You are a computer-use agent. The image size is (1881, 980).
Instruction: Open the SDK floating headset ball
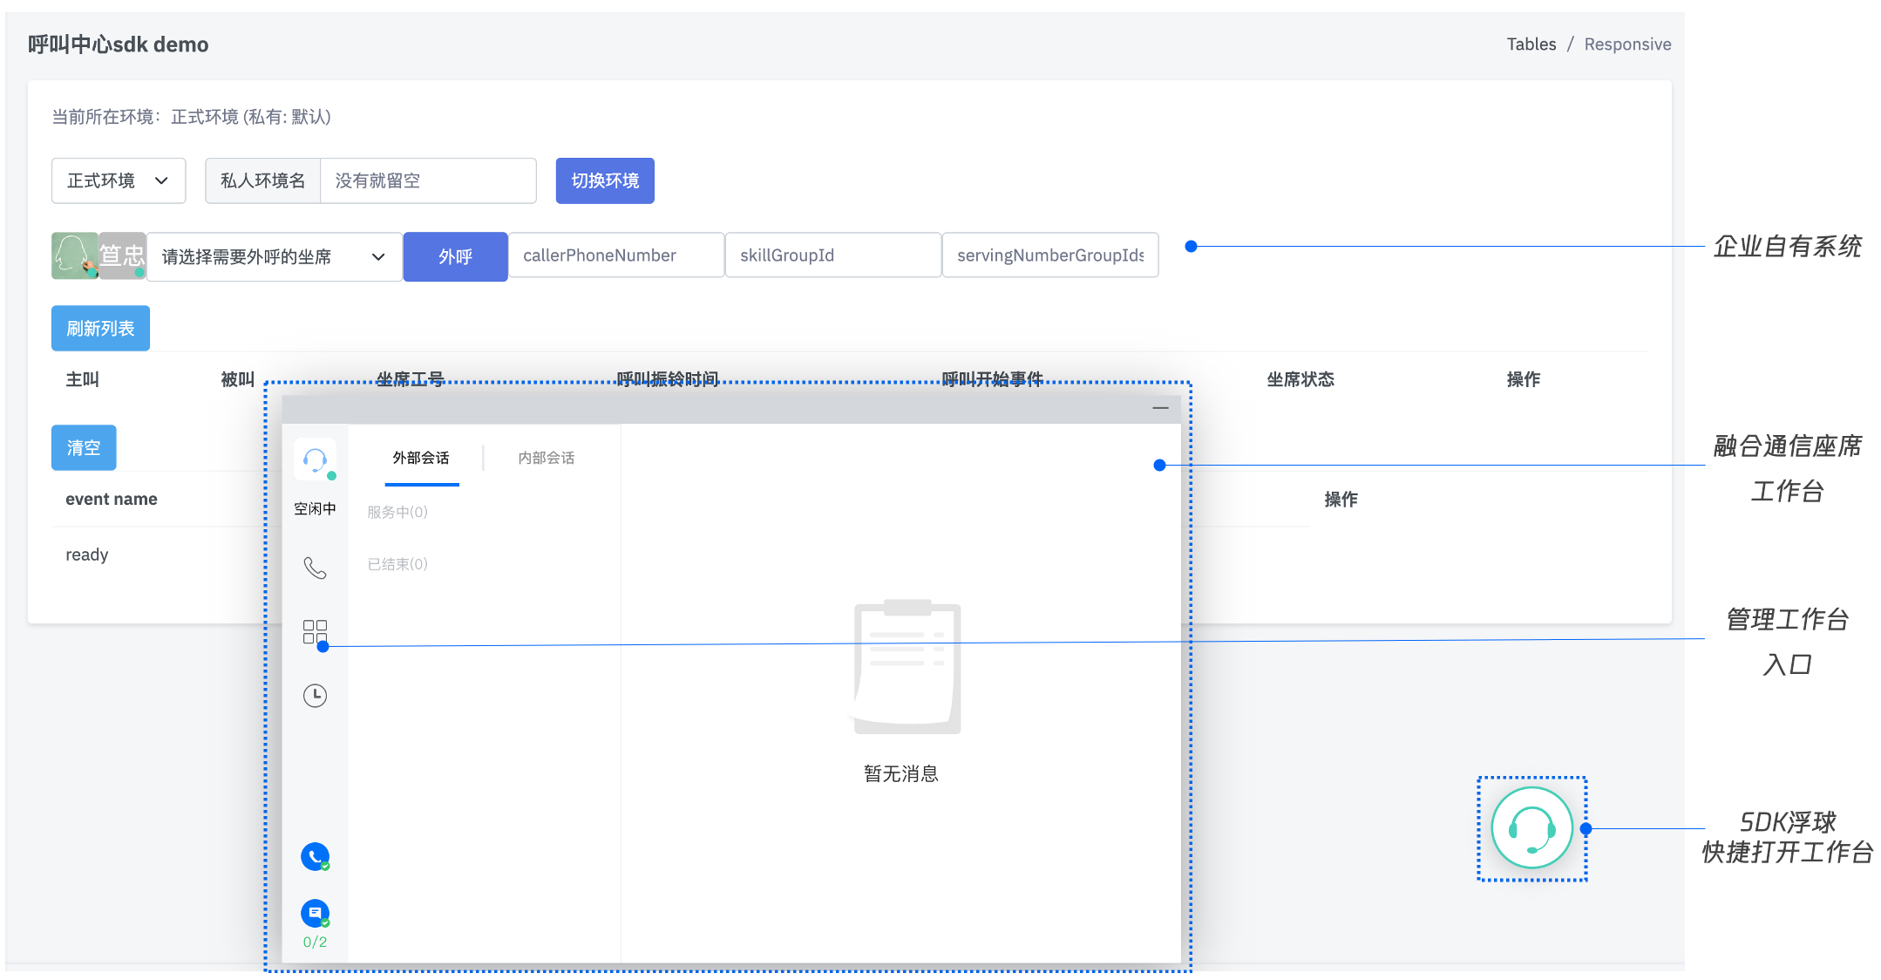[1531, 828]
